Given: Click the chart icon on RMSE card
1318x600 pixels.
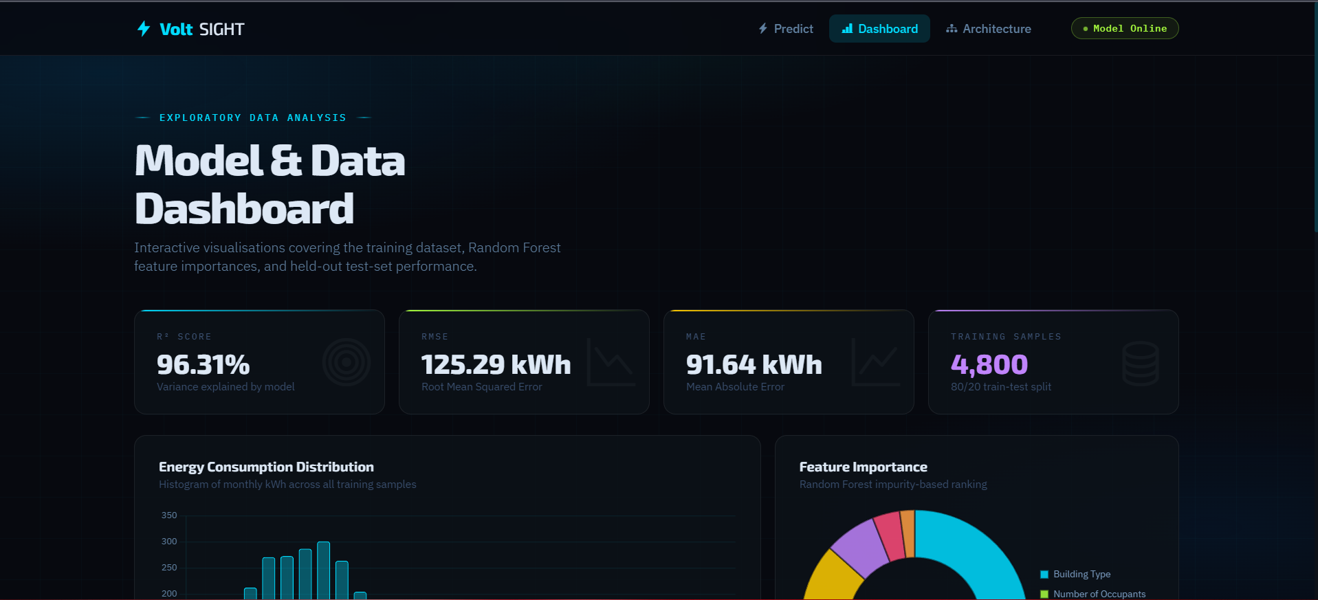Looking at the screenshot, I should (x=611, y=362).
